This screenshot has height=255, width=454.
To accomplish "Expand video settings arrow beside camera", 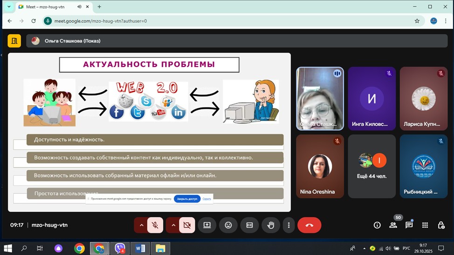I will click(173, 225).
